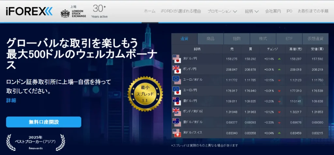Screen dimensions: 334x155
Task: Click the +0.14% change value
Action: click(x=269, y=59)
